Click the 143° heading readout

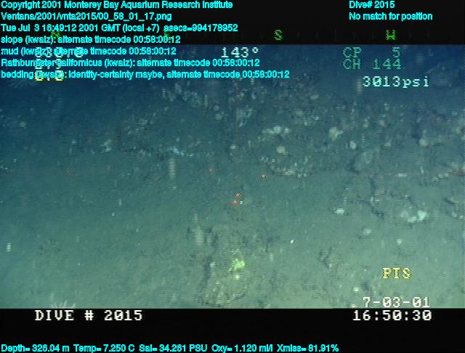pyautogui.click(x=240, y=53)
